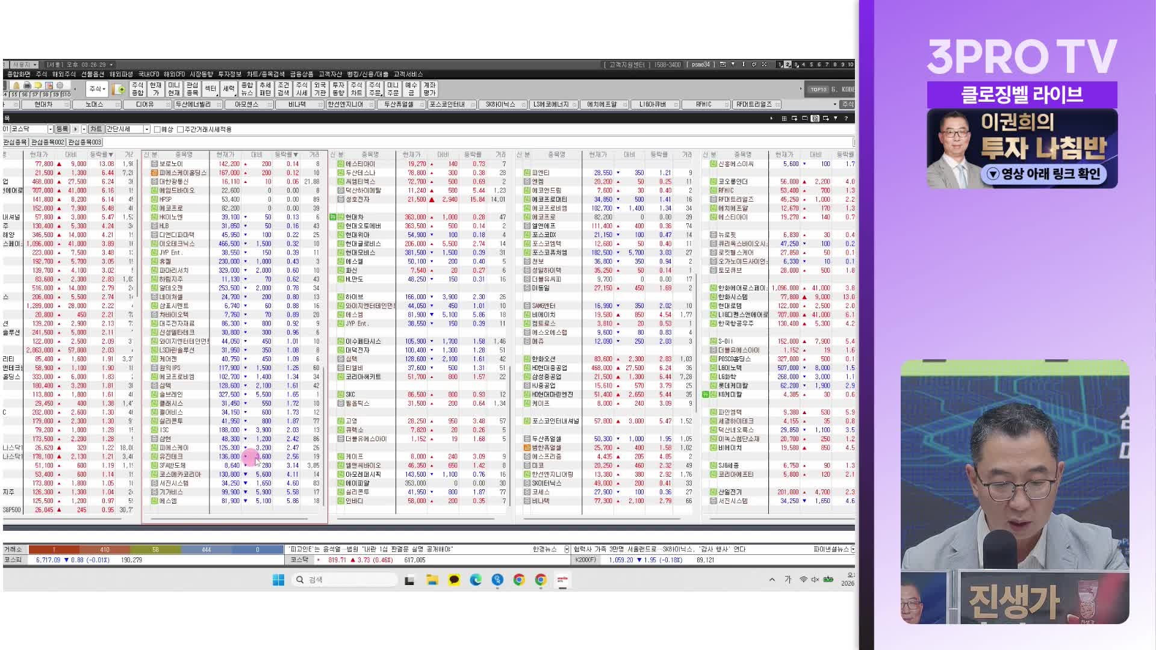Viewport: 1156px width, 650px height.
Task: Click the yellow memo note icon
Action: pos(38,85)
